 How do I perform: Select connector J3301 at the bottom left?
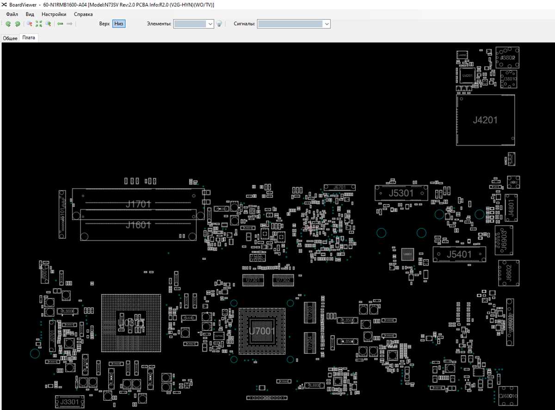(x=70, y=401)
